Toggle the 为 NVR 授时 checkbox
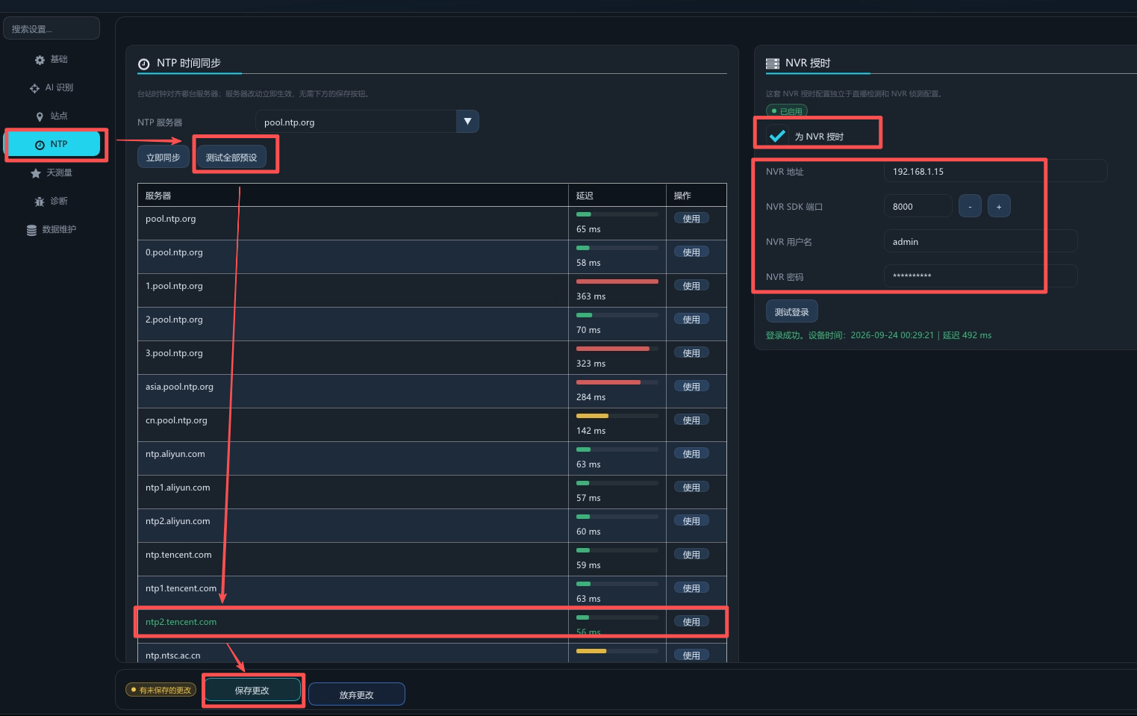1137x716 pixels. click(777, 136)
